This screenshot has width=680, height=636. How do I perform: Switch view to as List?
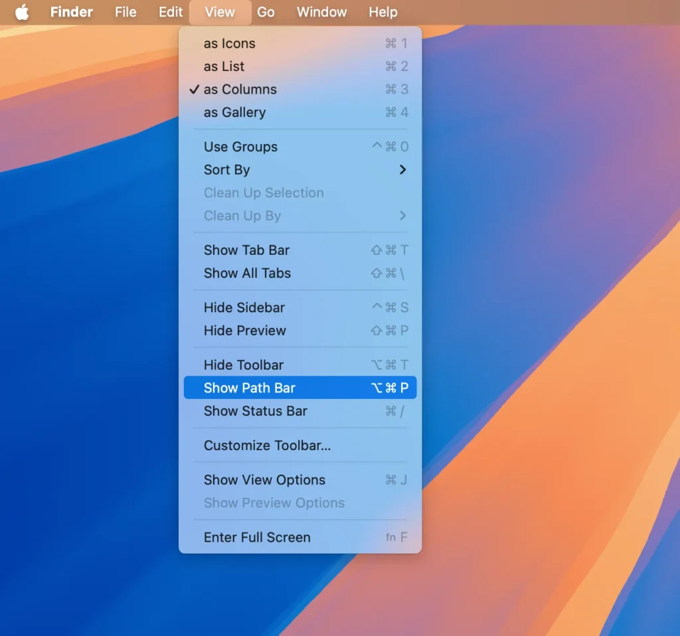pos(300,66)
